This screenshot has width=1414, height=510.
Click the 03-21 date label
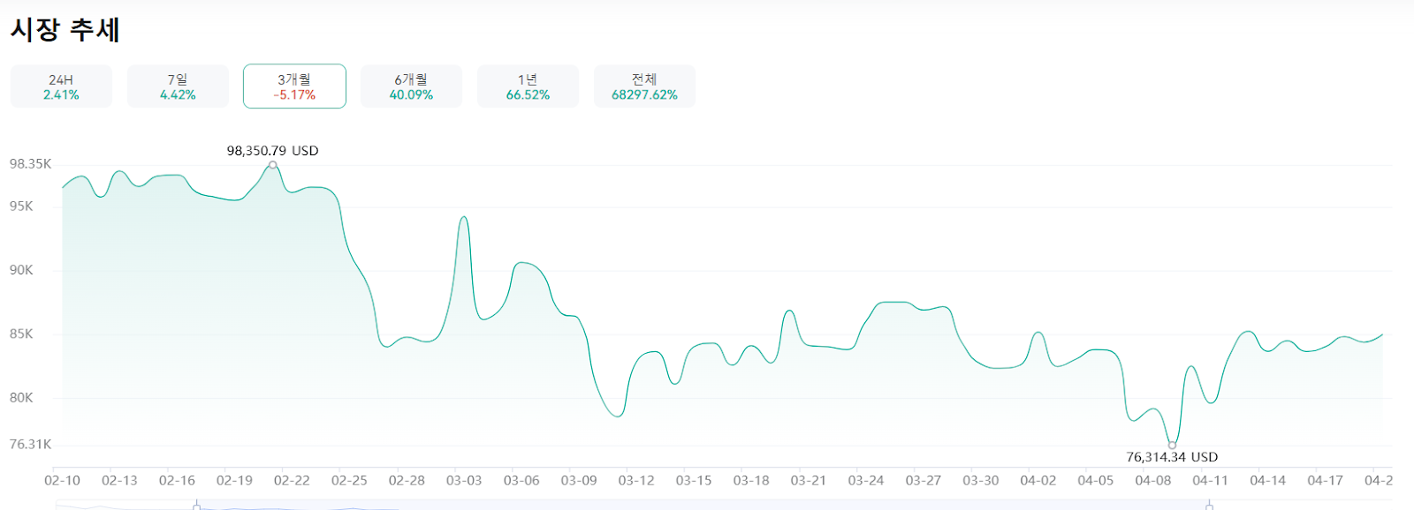[x=809, y=481]
